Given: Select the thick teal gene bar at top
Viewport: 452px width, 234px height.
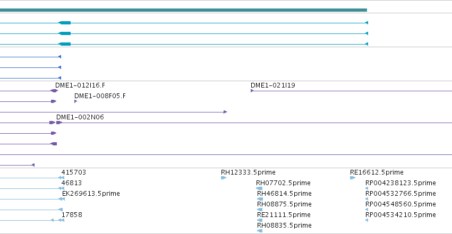Looking at the screenshot, I should [183, 10].
